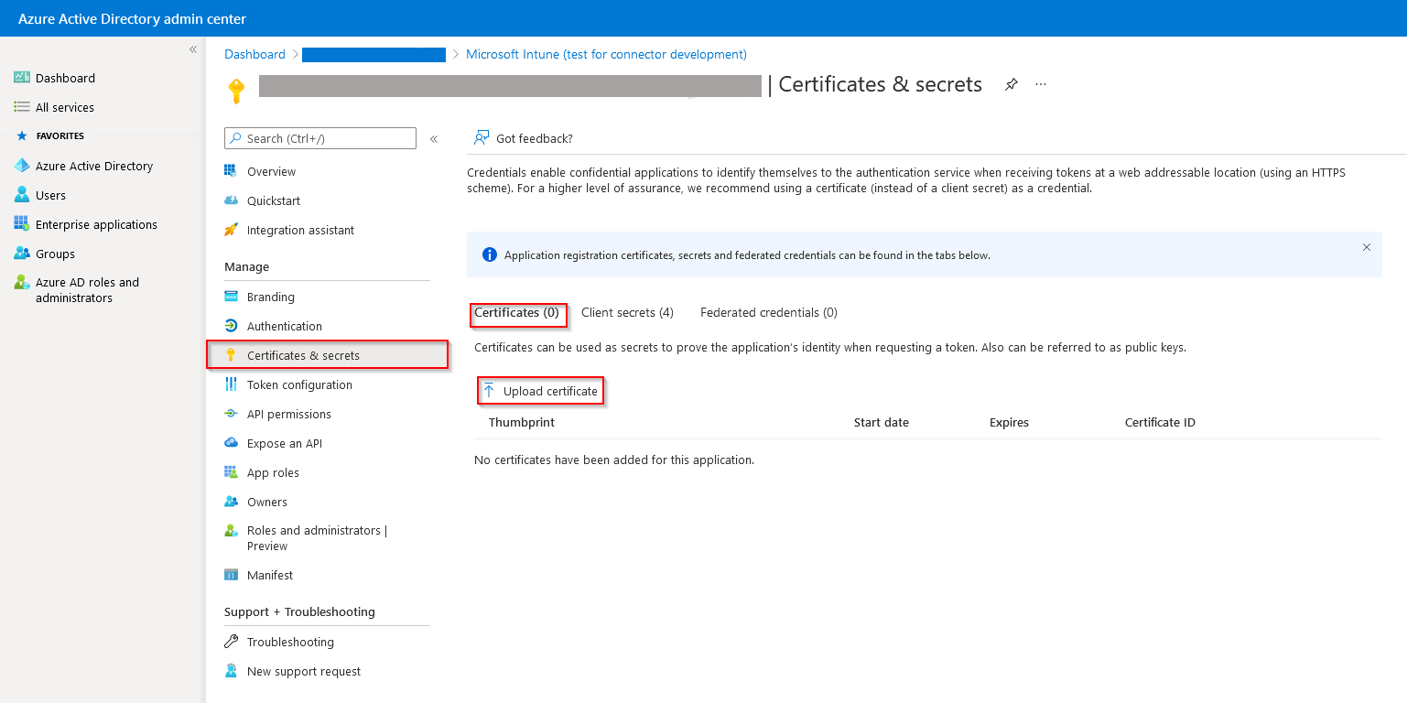Image resolution: width=1407 pixels, height=703 pixels.
Task: Open the ellipsis menu next to the pin
Action: [1039, 84]
